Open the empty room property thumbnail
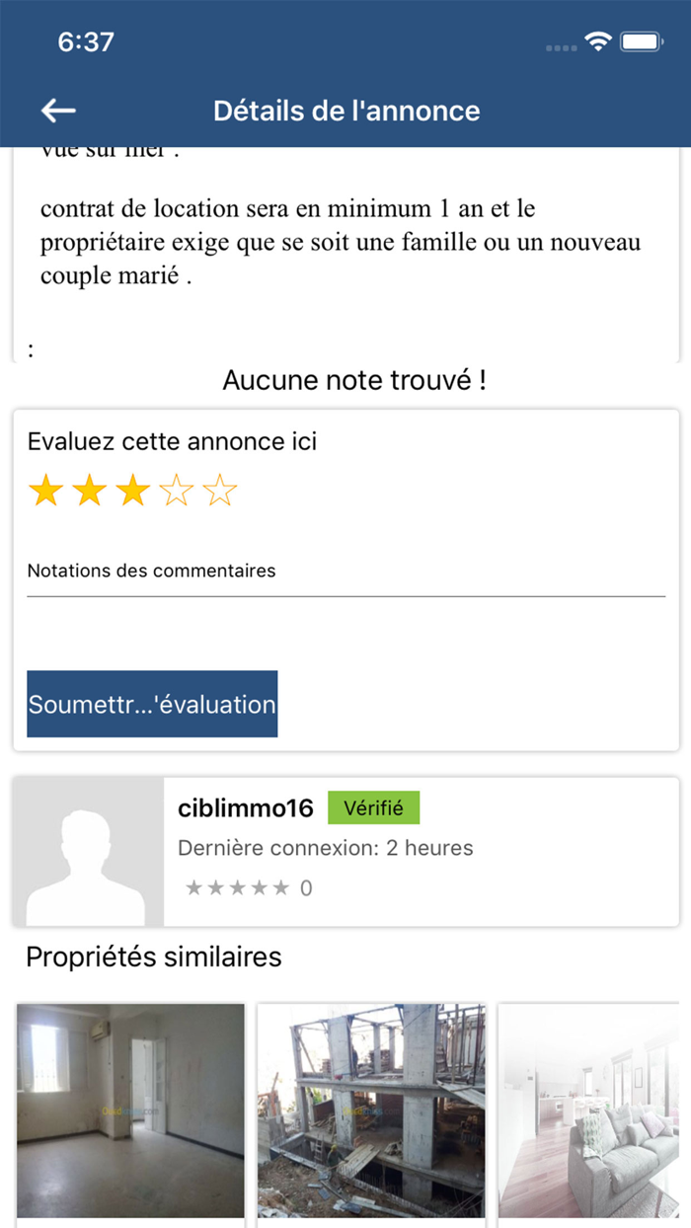Viewport: 691px width, 1228px height. point(130,1111)
